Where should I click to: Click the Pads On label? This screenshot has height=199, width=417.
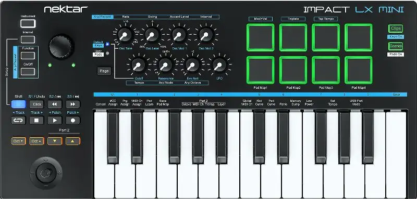coord(396,55)
